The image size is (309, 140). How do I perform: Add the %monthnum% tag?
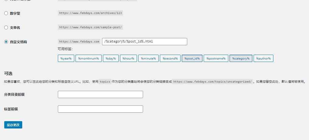point(89,58)
